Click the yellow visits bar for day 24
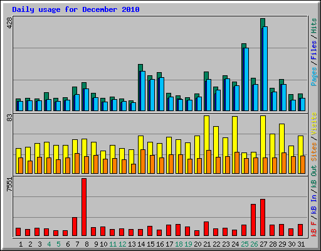This screenshot has height=251, width=321. coord(234,134)
